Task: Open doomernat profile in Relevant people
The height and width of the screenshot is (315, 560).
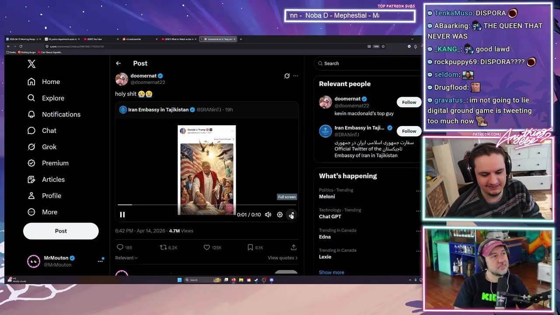Action: 348,99
